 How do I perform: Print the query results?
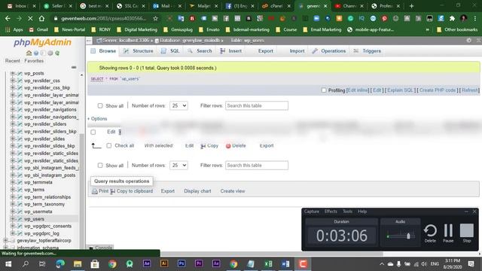tap(100, 191)
